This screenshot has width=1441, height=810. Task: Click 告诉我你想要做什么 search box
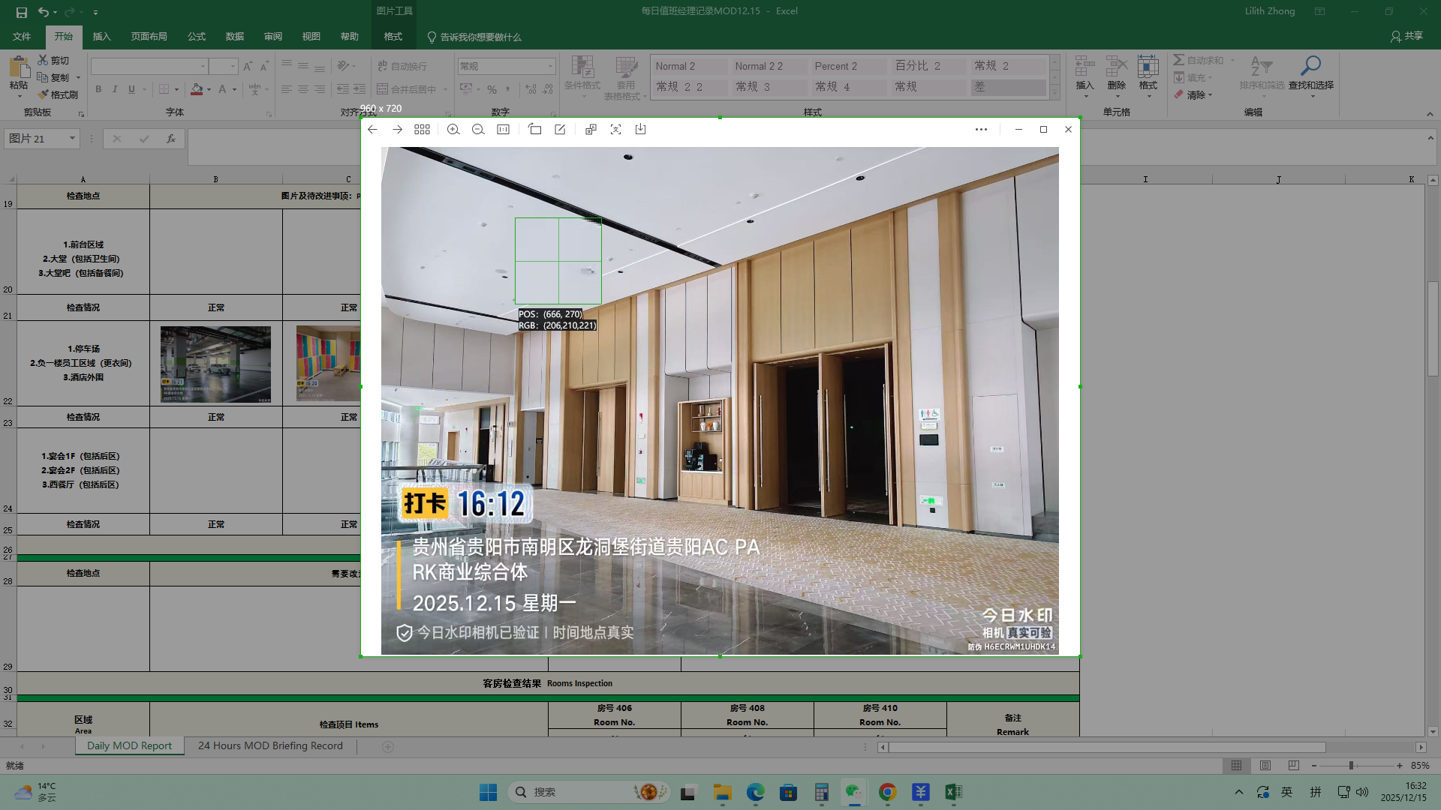click(480, 37)
